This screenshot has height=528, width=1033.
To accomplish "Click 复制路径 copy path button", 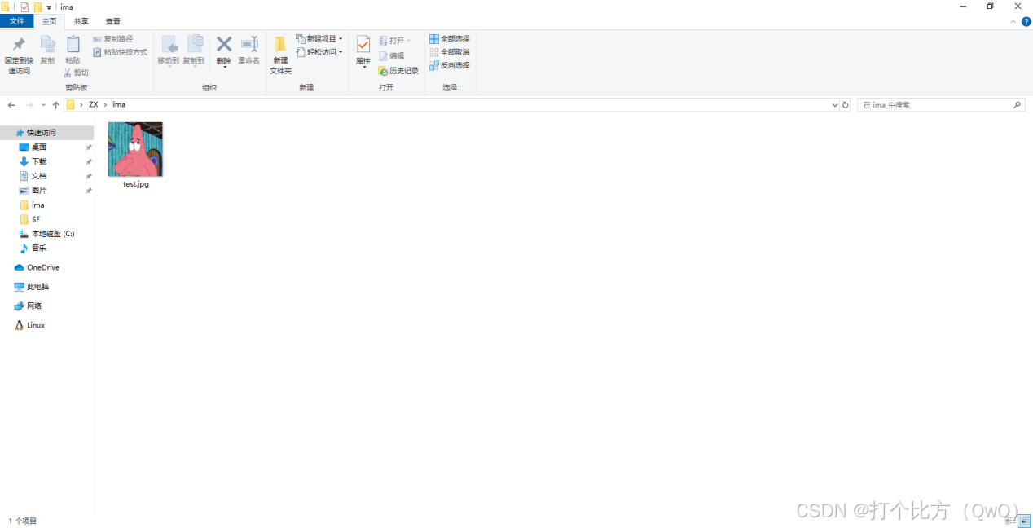I will coord(113,39).
